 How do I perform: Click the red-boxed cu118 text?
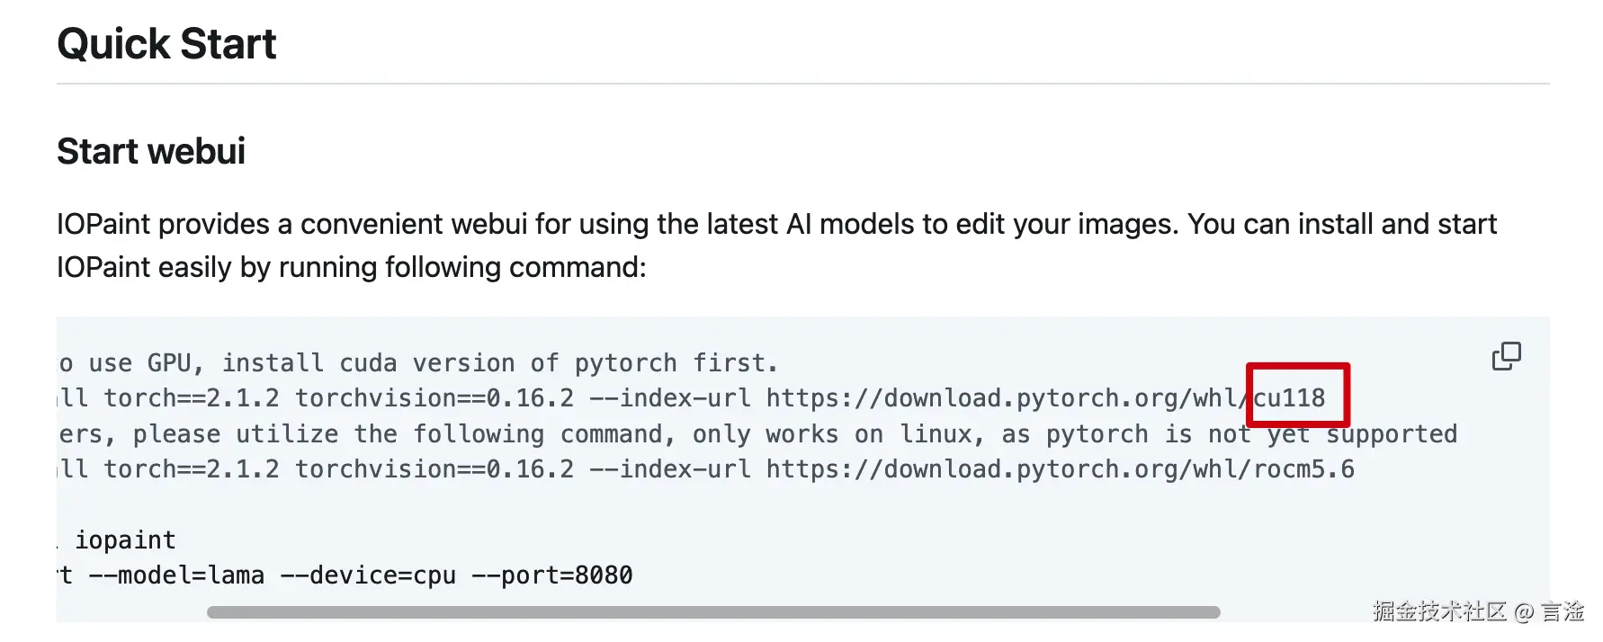tap(1289, 398)
